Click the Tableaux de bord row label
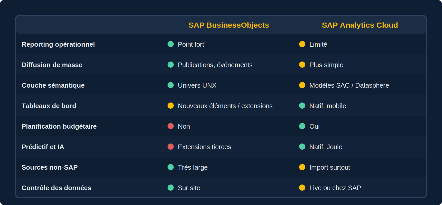The height and width of the screenshot is (205, 442). tap(49, 106)
